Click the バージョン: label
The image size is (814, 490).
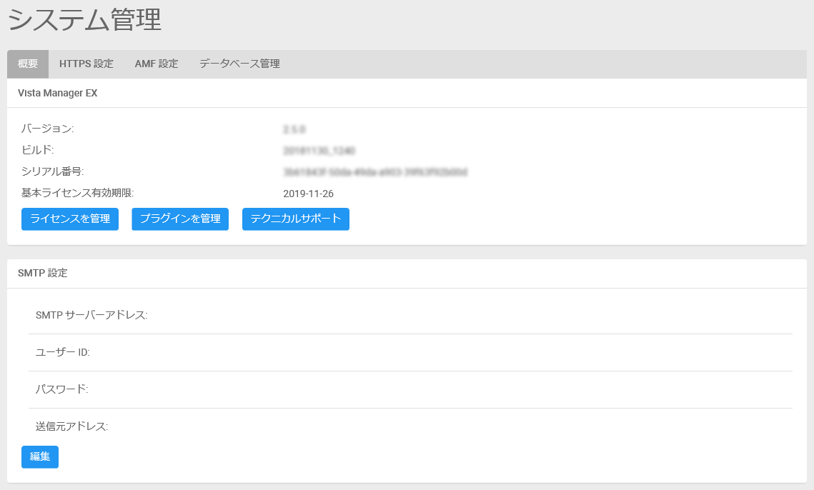click(48, 129)
